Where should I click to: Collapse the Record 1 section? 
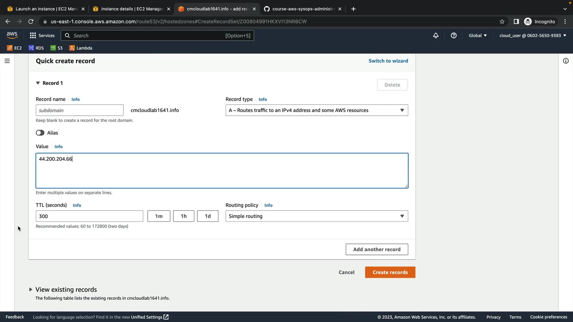click(38, 83)
